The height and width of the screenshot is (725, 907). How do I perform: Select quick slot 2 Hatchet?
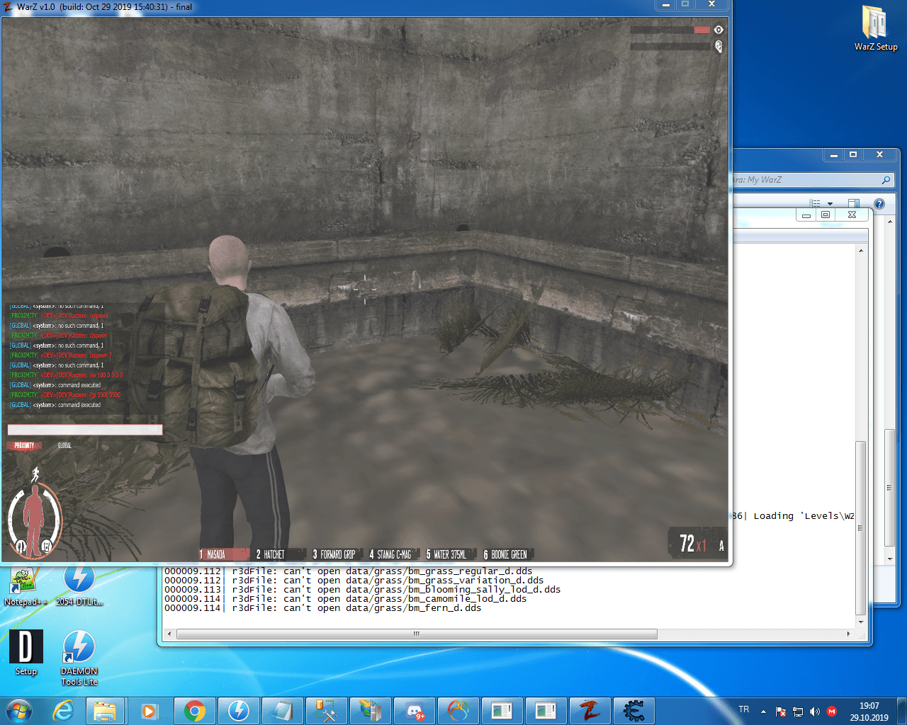pyautogui.click(x=279, y=554)
